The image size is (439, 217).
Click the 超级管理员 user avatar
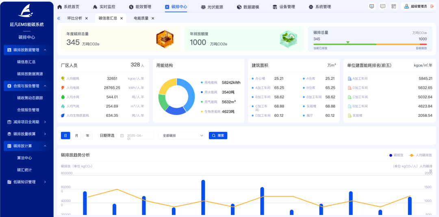(406, 7)
